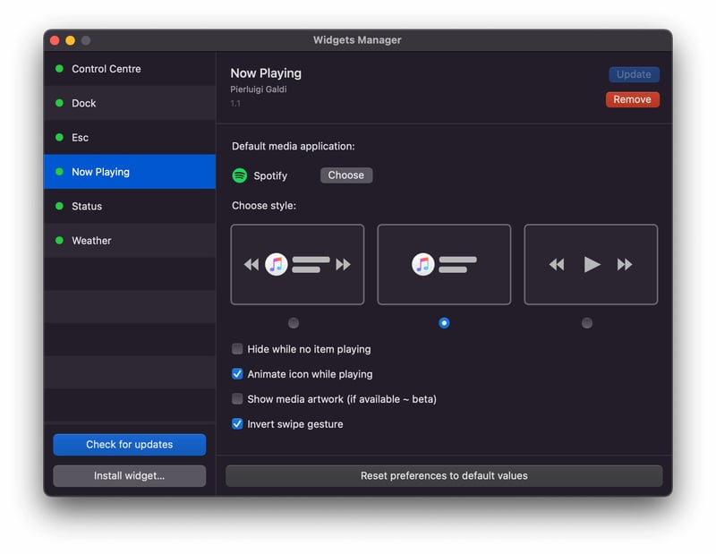The width and height of the screenshot is (716, 554).
Task: Uncheck Invert swipe gesture
Action: pos(238,424)
